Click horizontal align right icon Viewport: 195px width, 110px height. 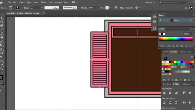tap(176, 93)
